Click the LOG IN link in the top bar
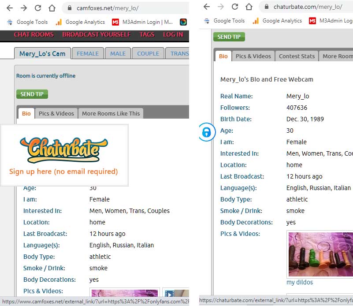This screenshot has height=306, width=353. pos(173,35)
